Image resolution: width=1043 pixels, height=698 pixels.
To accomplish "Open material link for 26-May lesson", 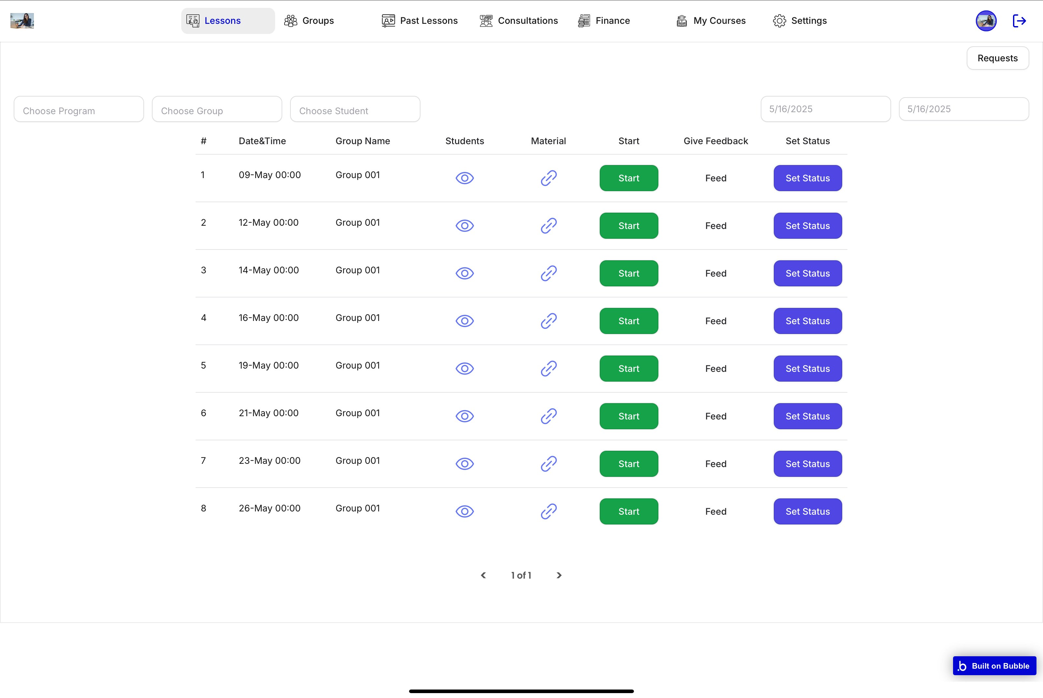I will coord(549,511).
